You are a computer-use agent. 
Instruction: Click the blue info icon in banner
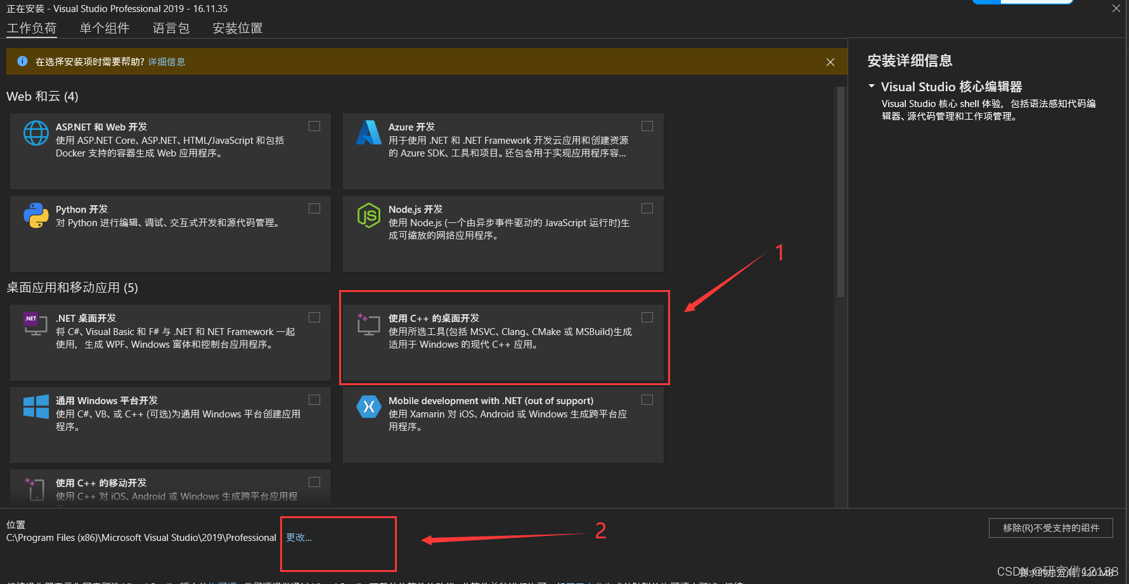point(22,61)
